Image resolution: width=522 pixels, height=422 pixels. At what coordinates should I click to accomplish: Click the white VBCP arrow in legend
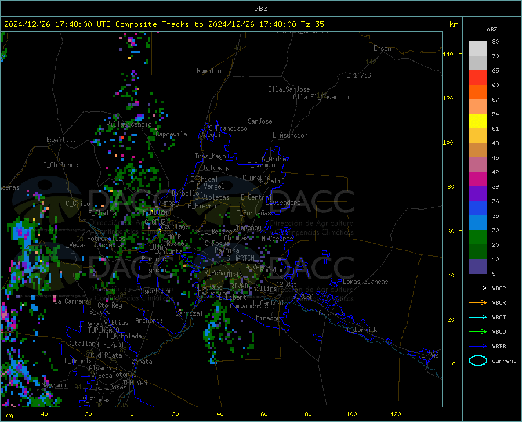coord(478,288)
